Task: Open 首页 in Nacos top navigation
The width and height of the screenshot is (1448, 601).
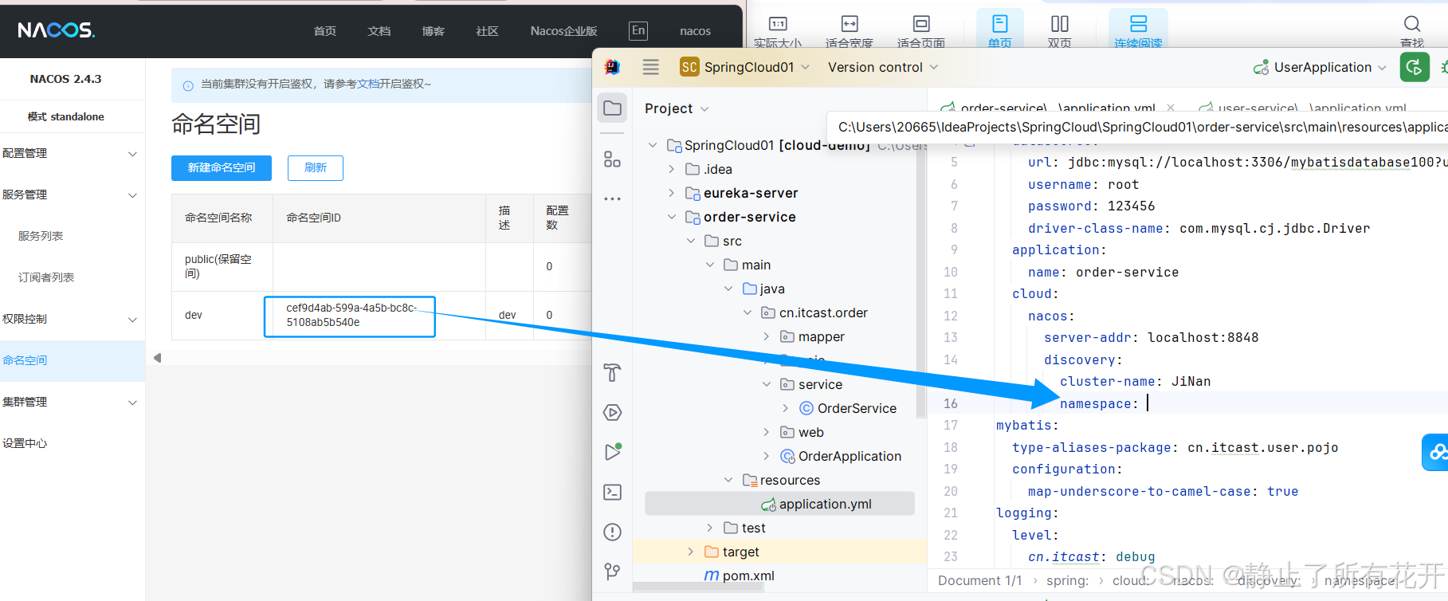Action: [324, 31]
